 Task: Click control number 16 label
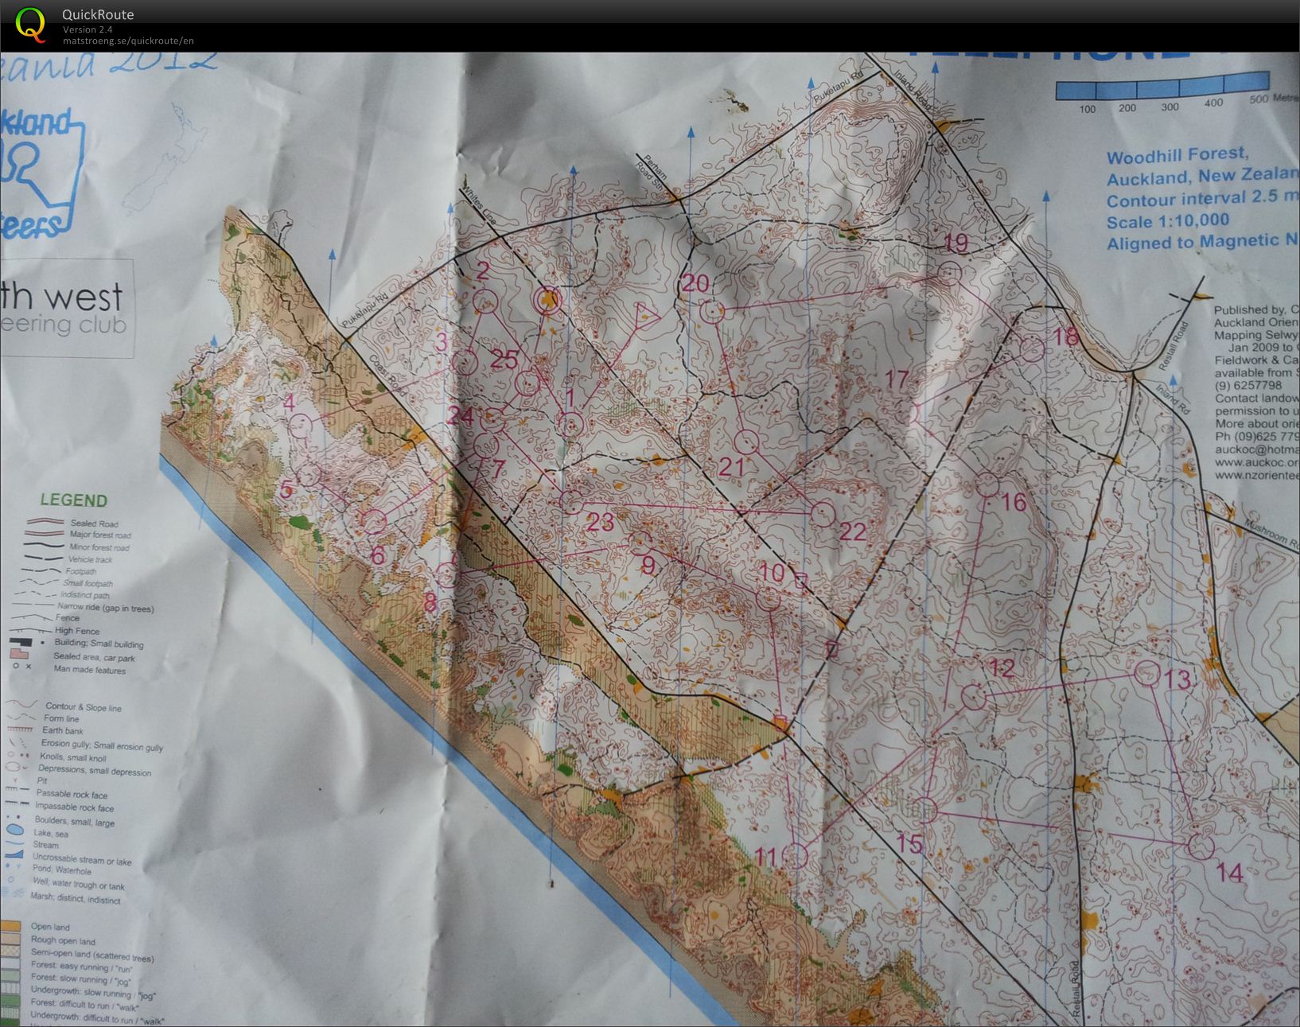[x=1014, y=502]
